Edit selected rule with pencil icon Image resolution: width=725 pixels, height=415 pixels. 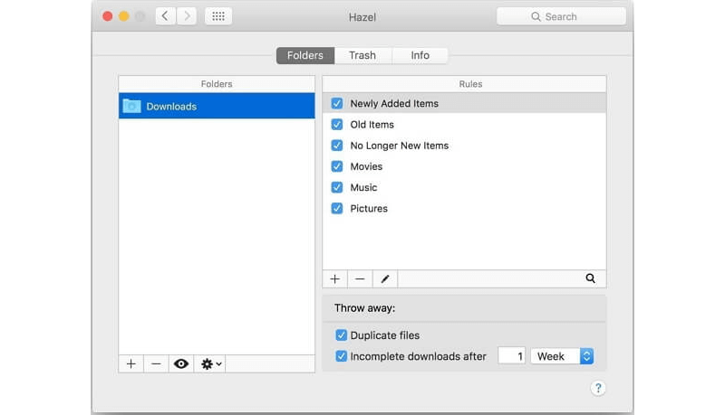pyautogui.click(x=384, y=279)
